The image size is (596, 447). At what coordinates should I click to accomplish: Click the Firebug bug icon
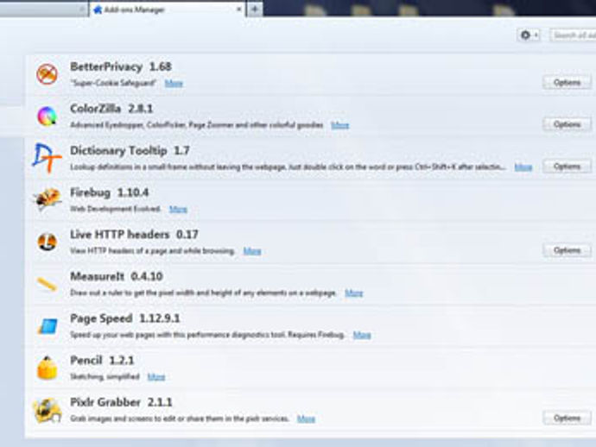coord(48,198)
